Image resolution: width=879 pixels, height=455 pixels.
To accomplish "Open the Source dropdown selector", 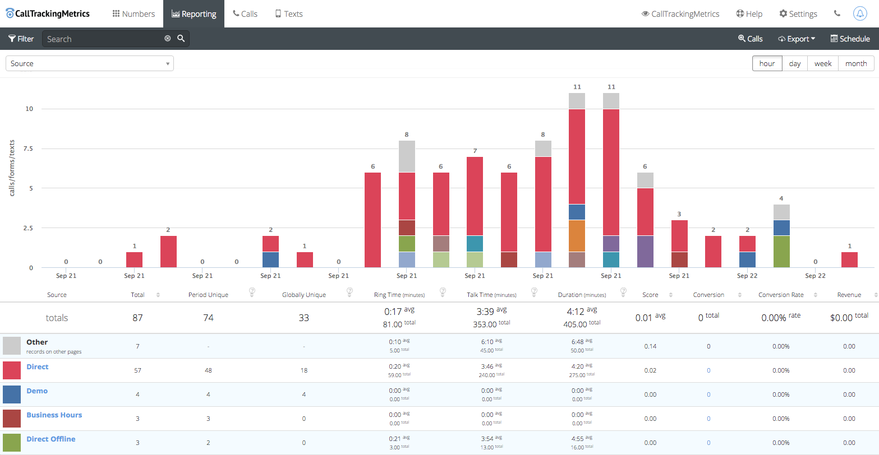I will [90, 63].
